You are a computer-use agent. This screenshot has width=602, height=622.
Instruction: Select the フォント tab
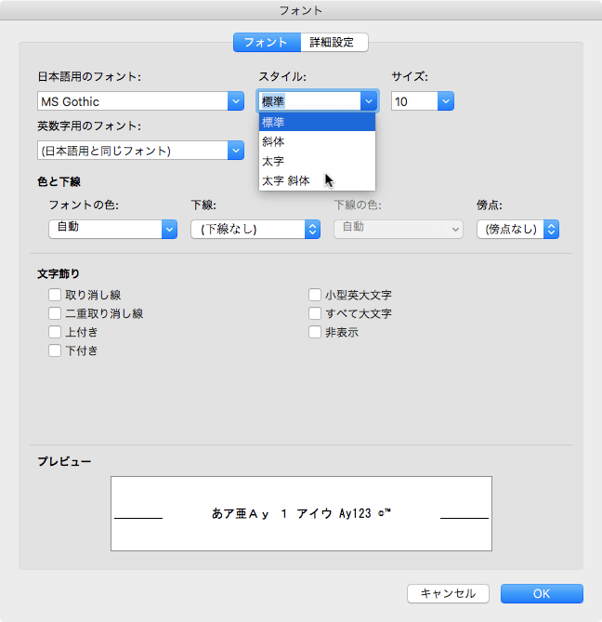pyautogui.click(x=267, y=42)
